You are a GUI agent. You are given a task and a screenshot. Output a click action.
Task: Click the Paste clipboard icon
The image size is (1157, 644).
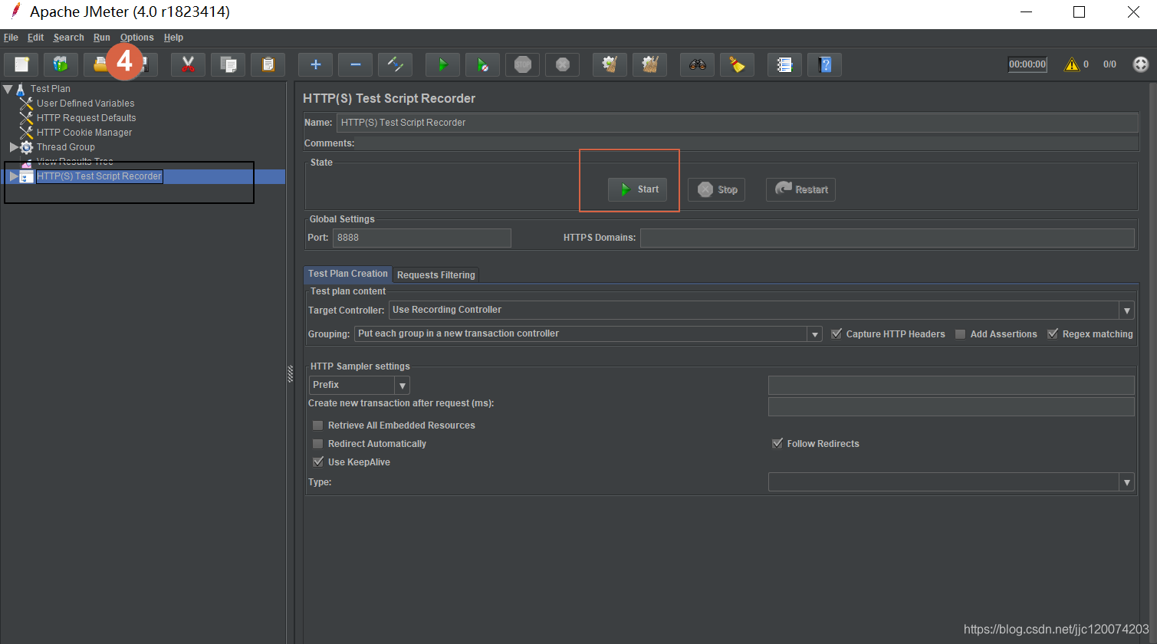(x=268, y=64)
